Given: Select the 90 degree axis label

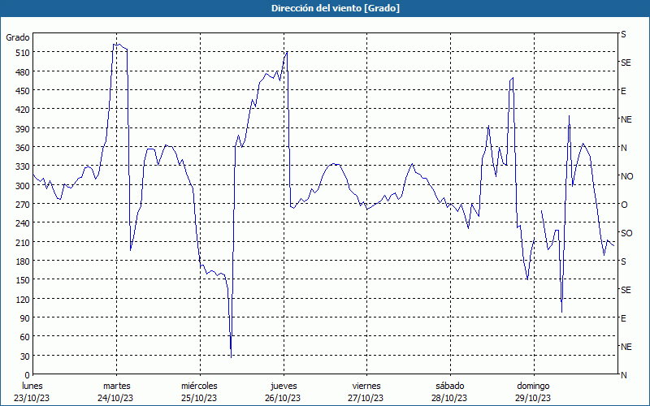Looking at the screenshot, I should pyautogui.click(x=24, y=317).
